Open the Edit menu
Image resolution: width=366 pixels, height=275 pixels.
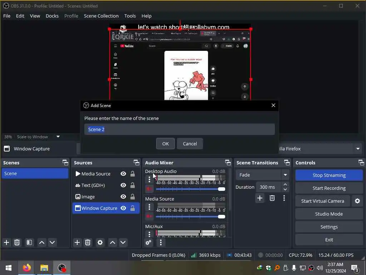20,16
